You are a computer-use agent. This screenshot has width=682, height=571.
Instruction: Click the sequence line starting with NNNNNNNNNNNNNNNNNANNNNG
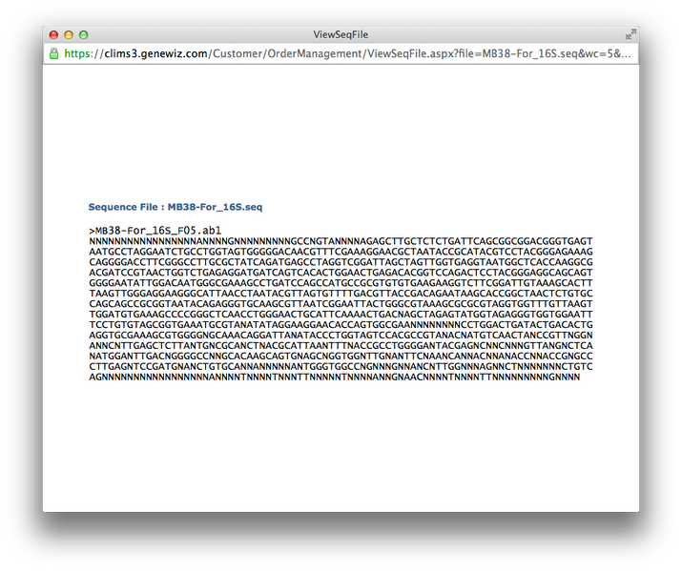(341, 241)
